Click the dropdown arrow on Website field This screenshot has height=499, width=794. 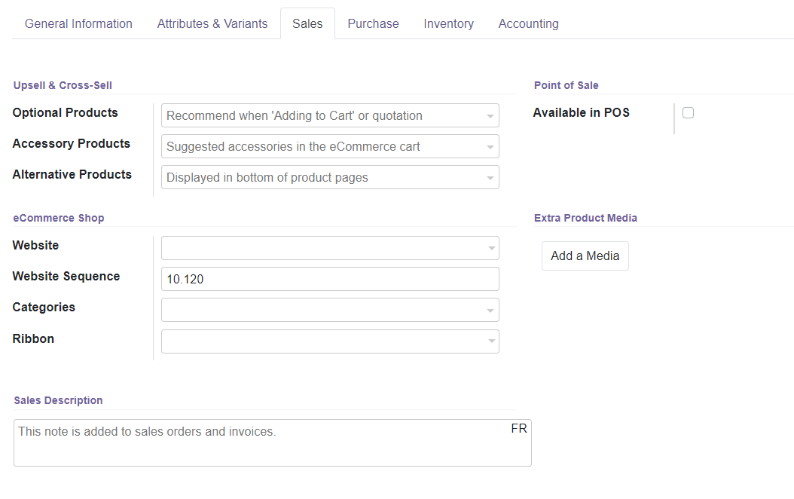click(x=490, y=247)
